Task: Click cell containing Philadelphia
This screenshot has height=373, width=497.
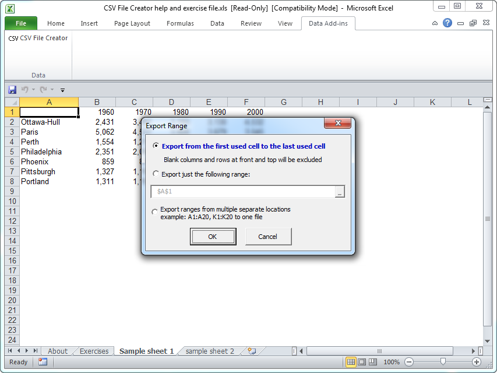Action: 49,152
